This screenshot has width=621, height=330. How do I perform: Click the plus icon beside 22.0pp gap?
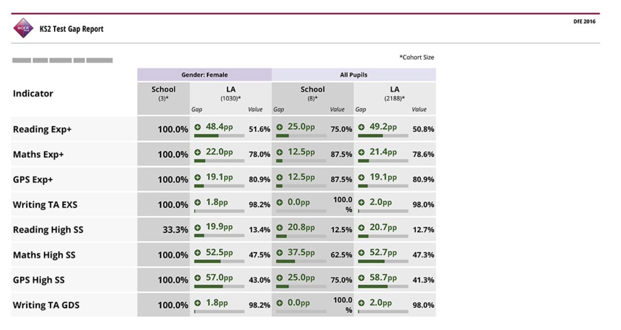pyautogui.click(x=198, y=152)
